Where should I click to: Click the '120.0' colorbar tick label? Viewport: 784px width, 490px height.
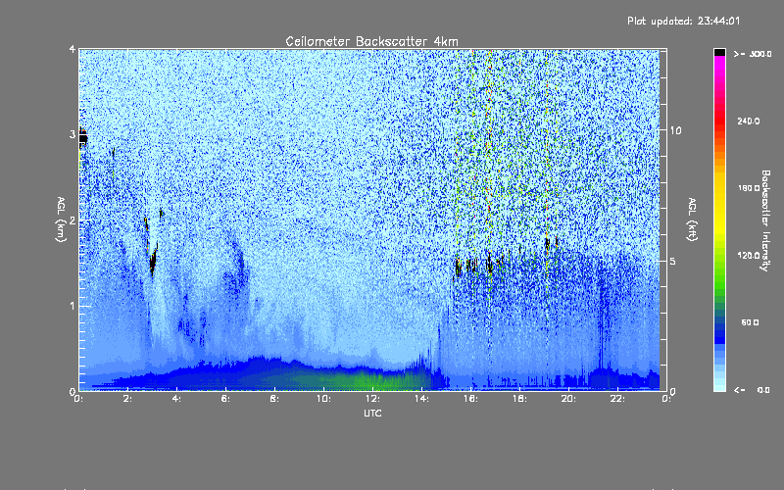tap(749, 255)
